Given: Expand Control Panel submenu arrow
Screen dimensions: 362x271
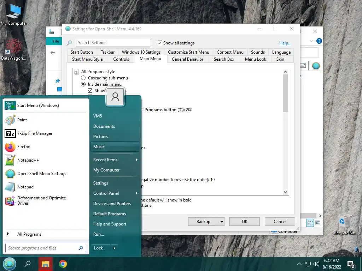Looking at the screenshot, I should click(137, 193).
